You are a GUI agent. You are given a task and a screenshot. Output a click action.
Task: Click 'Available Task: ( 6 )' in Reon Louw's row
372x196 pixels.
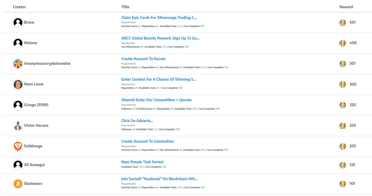(x=150, y=88)
